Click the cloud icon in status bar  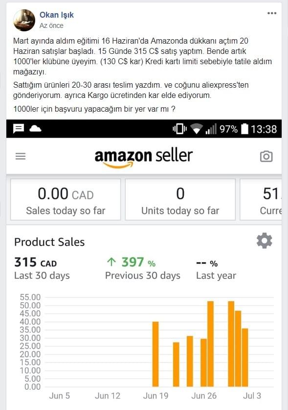pyautogui.click(x=35, y=128)
